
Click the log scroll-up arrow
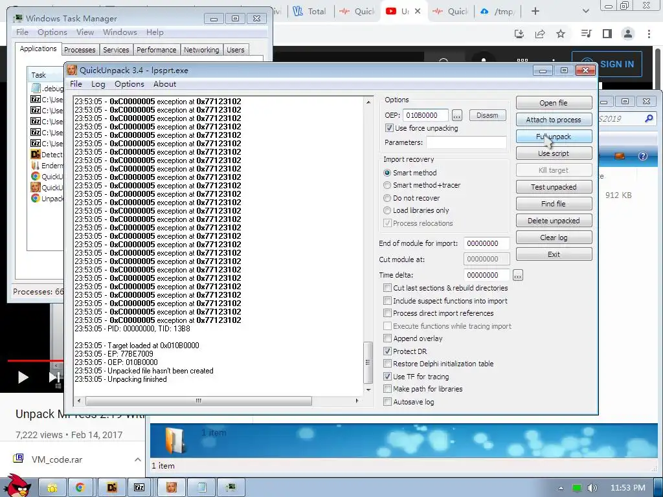tap(368, 102)
